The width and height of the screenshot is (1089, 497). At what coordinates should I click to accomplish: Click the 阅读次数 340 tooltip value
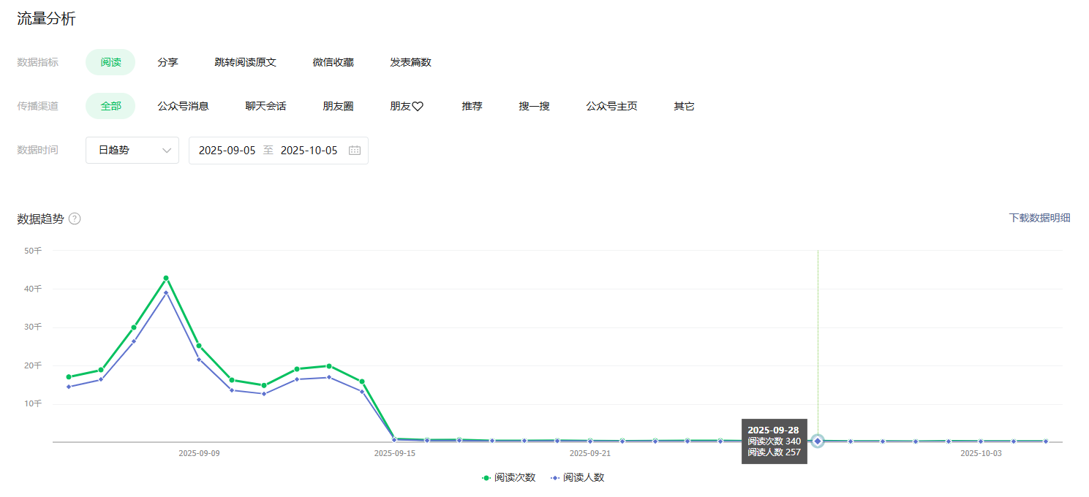(774, 441)
